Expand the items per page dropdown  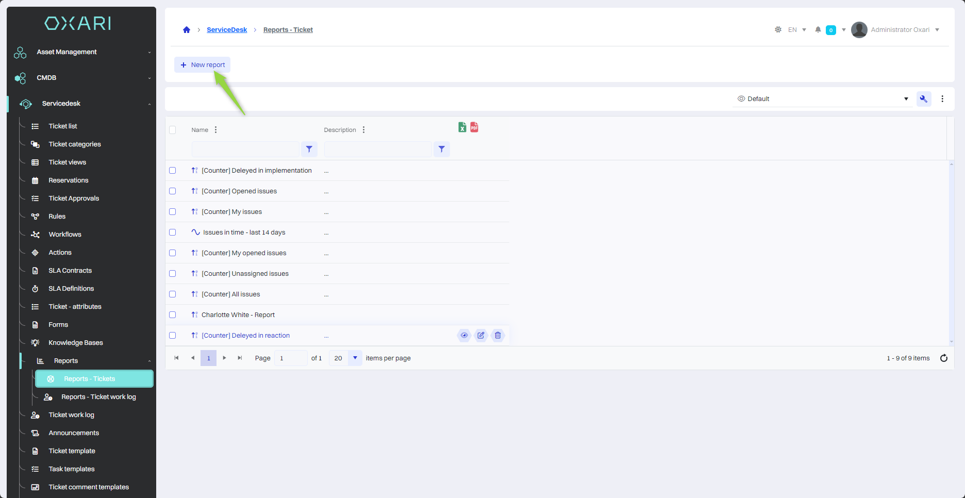pyautogui.click(x=355, y=358)
